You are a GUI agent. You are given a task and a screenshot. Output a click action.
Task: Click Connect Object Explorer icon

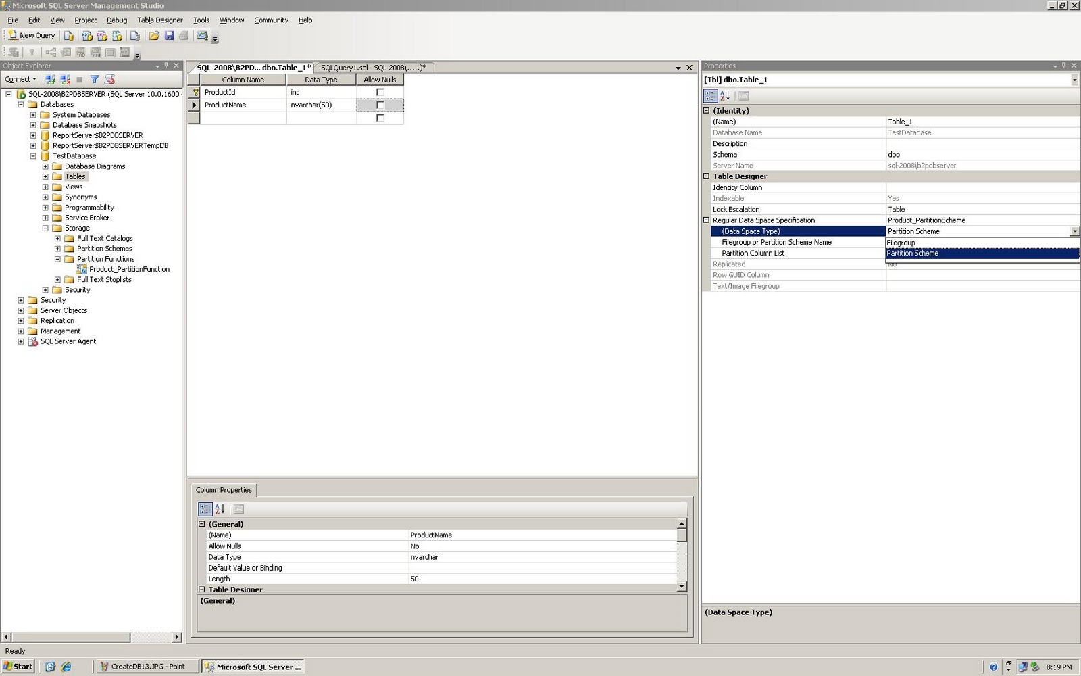(x=50, y=80)
